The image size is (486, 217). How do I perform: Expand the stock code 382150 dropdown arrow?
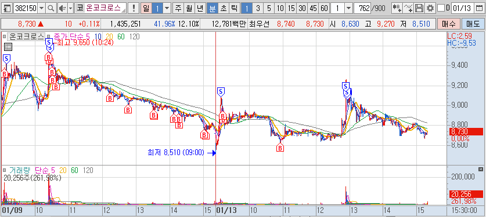(42, 8)
